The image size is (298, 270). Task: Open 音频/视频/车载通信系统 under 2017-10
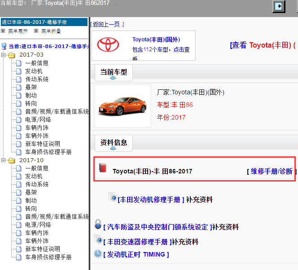tap(57, 217)
